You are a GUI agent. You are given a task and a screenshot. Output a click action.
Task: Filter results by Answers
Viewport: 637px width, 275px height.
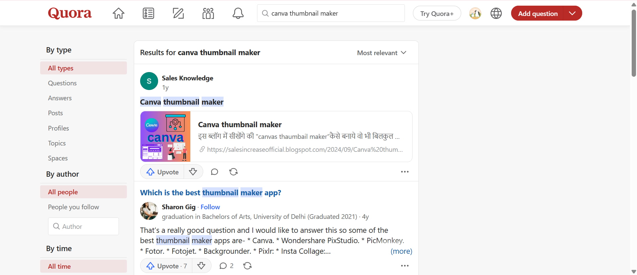pos(60,98)
